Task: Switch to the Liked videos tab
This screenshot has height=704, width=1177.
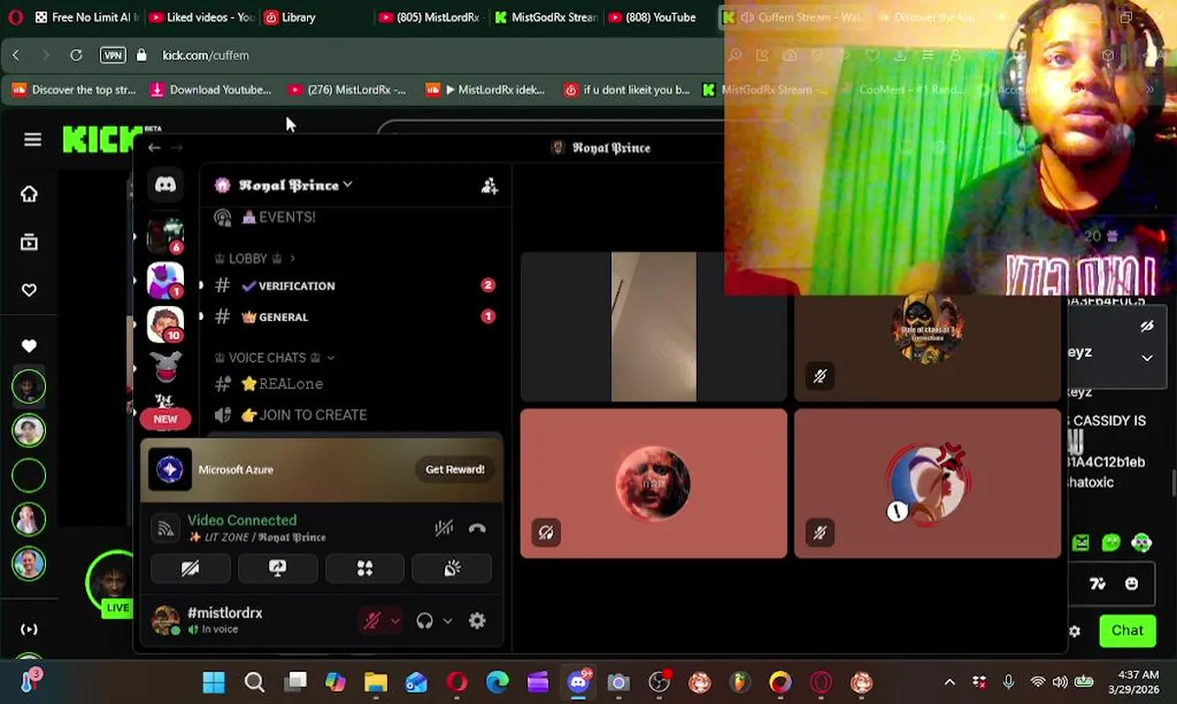Action: (x=201, y=17)
